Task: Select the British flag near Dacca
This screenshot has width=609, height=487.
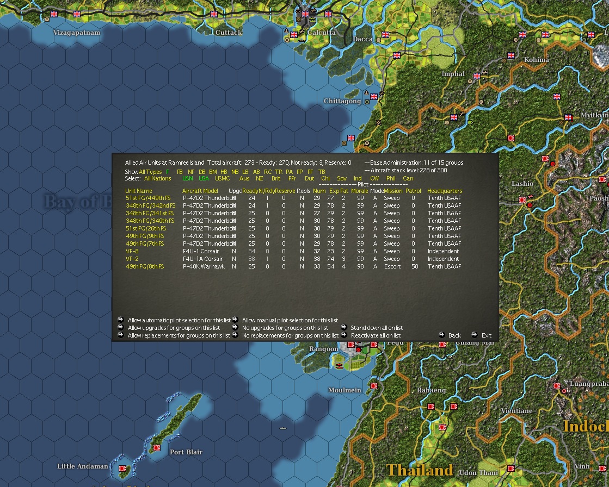Action: 385,34
